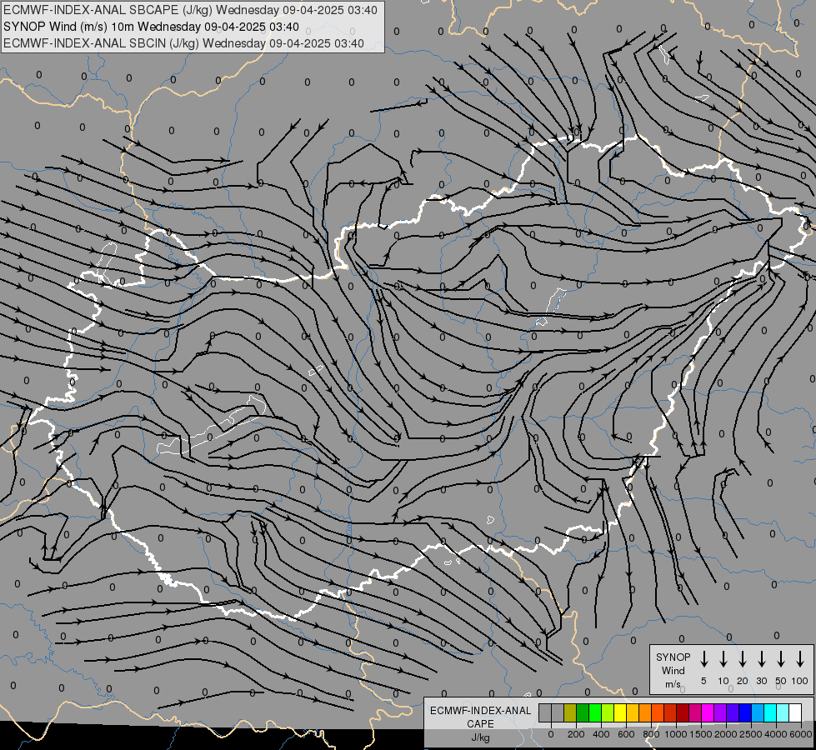Click the wind arrow above the 5 m/s label

(703, 659)
